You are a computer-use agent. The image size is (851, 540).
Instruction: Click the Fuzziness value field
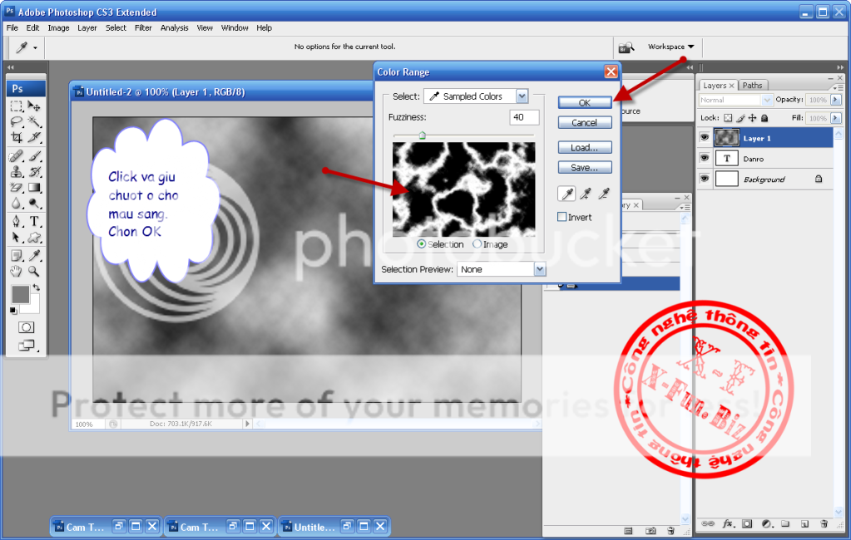[524, 117]
